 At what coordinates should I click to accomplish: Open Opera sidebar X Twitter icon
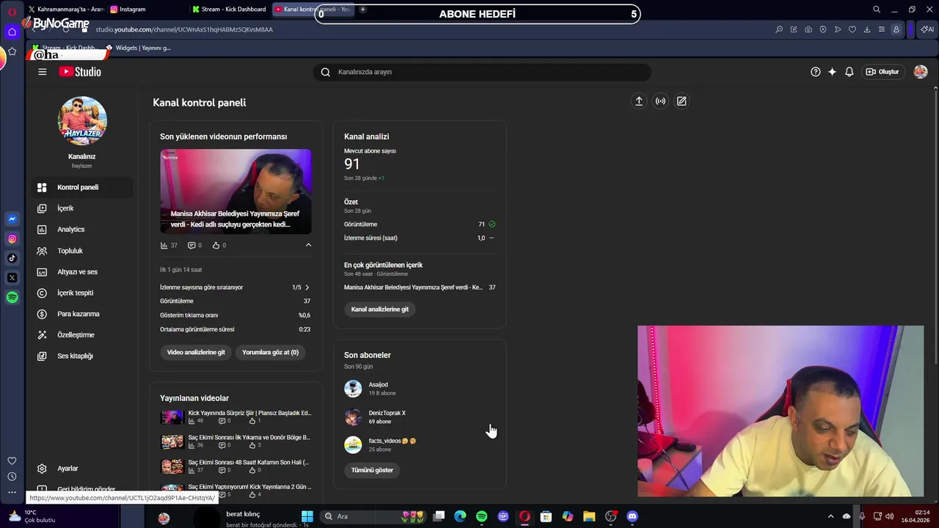12,278
